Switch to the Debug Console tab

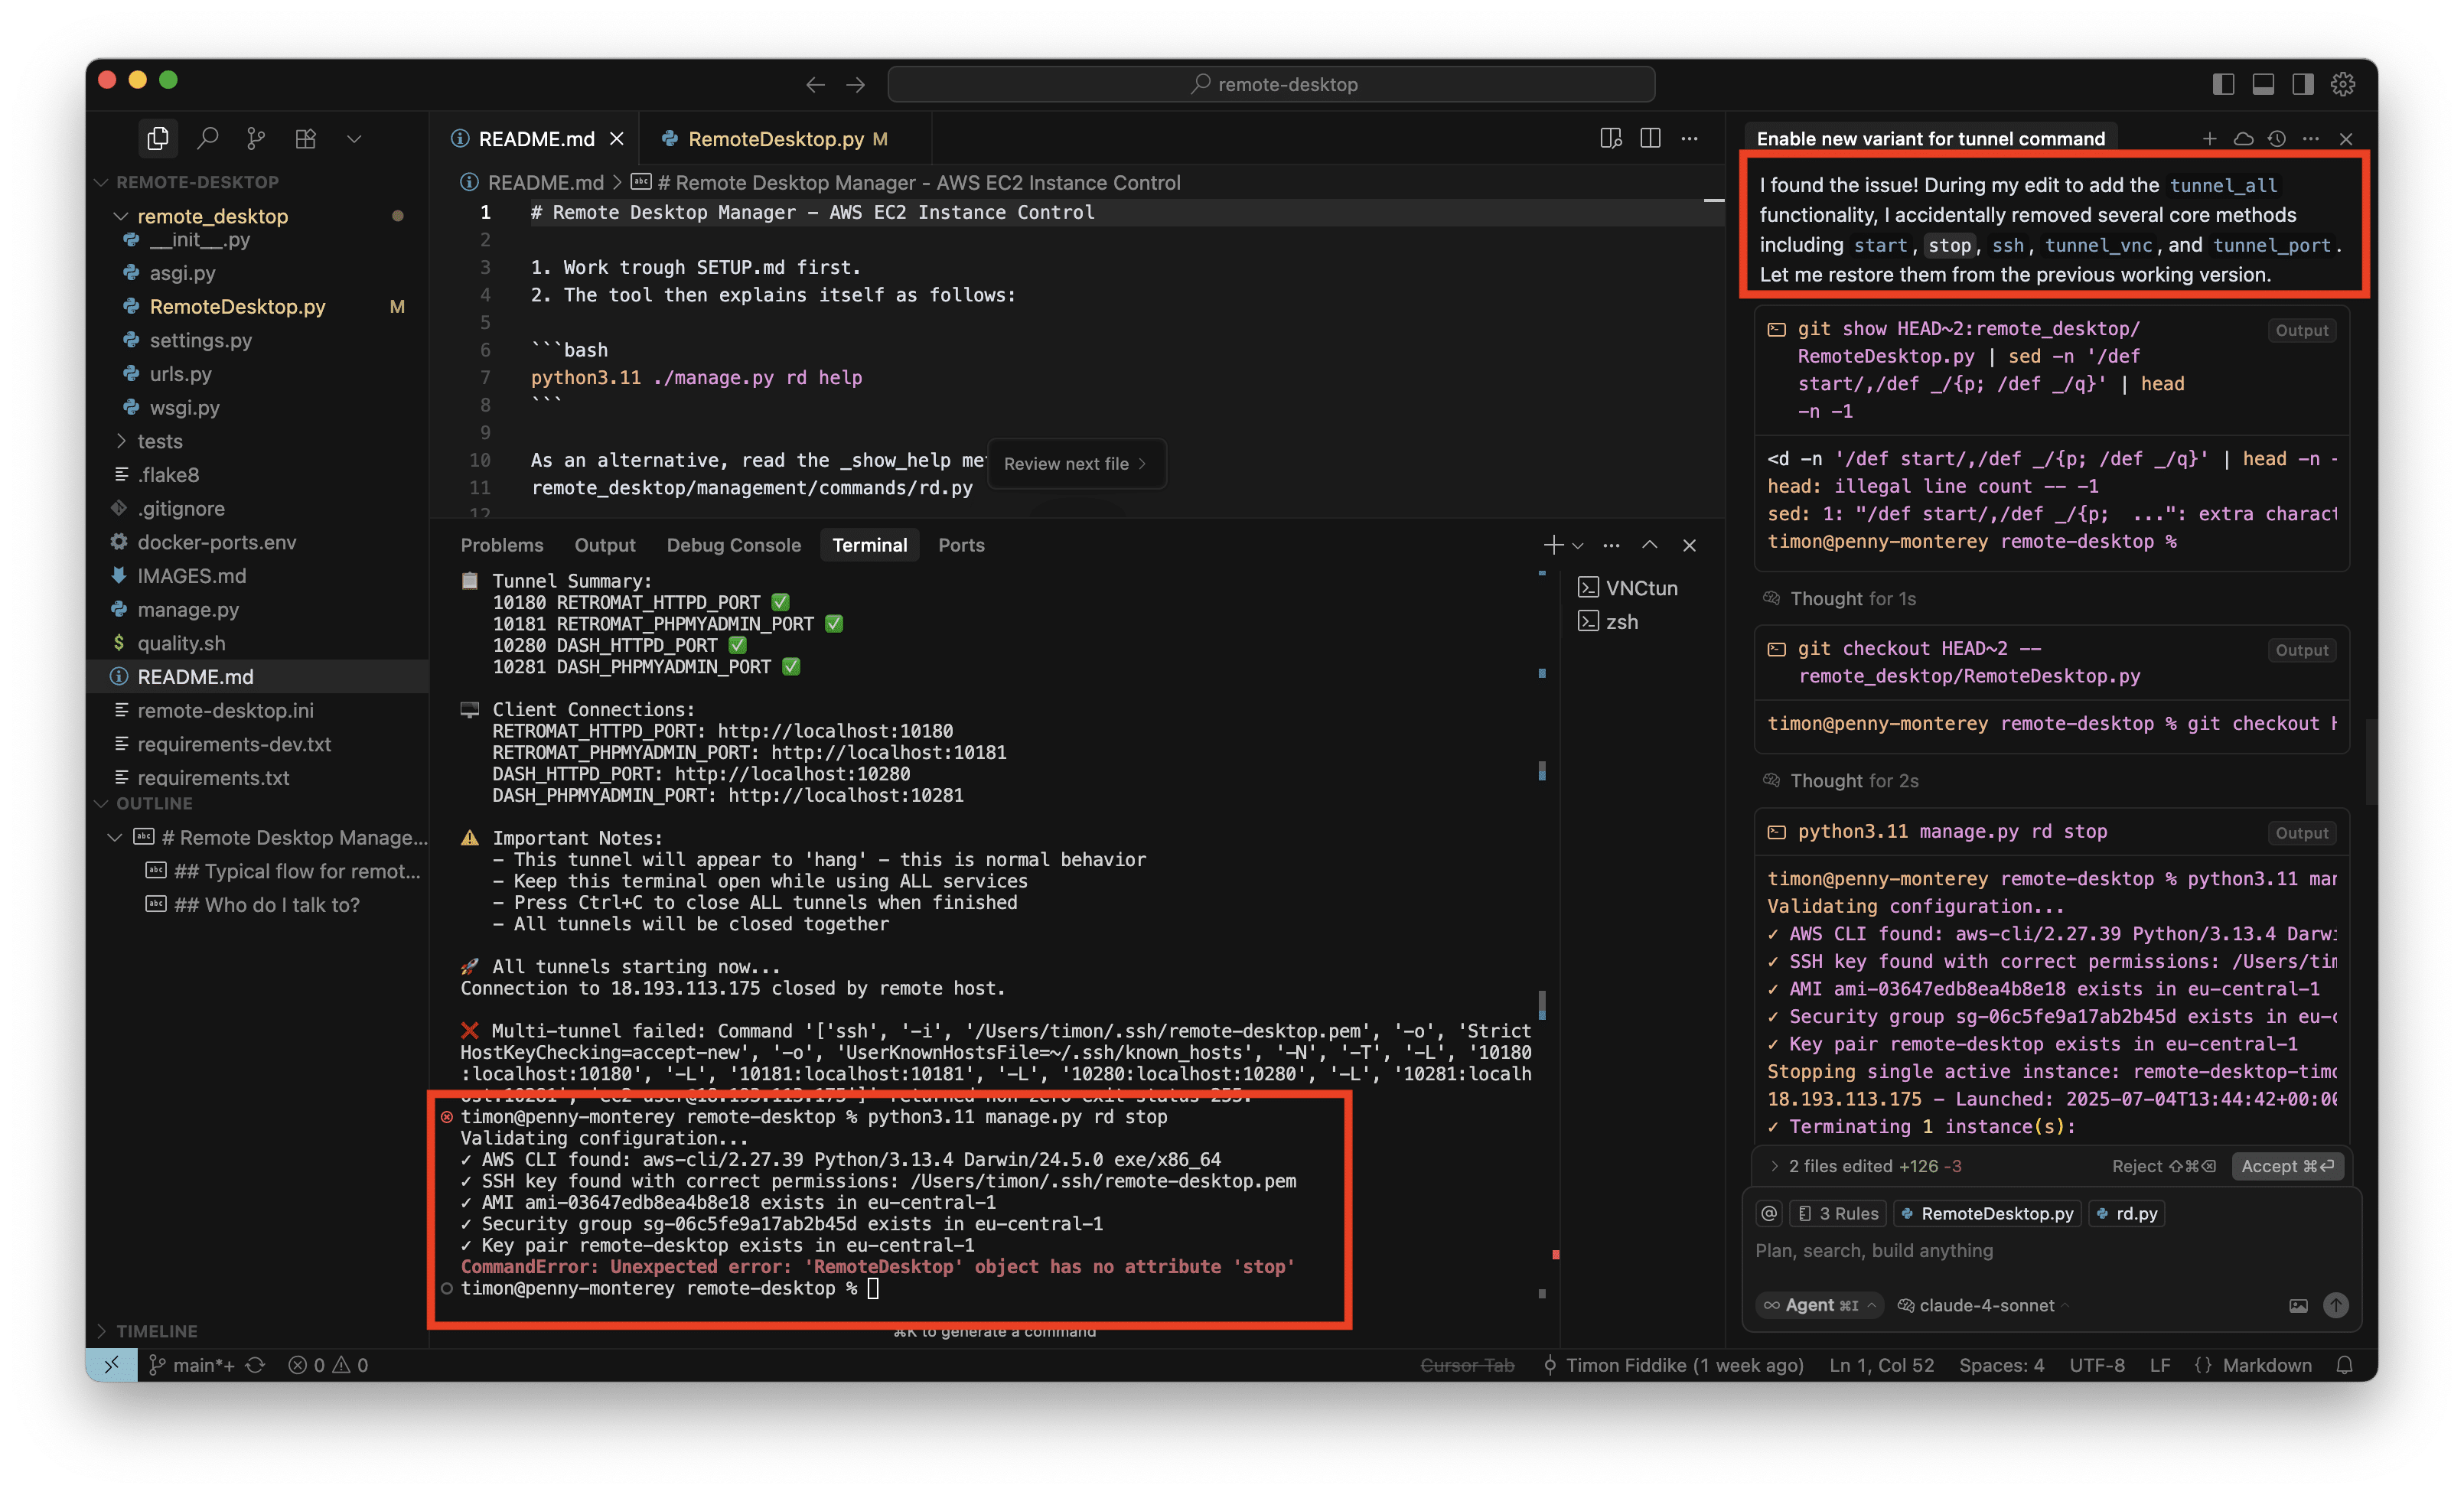[x=733, y=545]
